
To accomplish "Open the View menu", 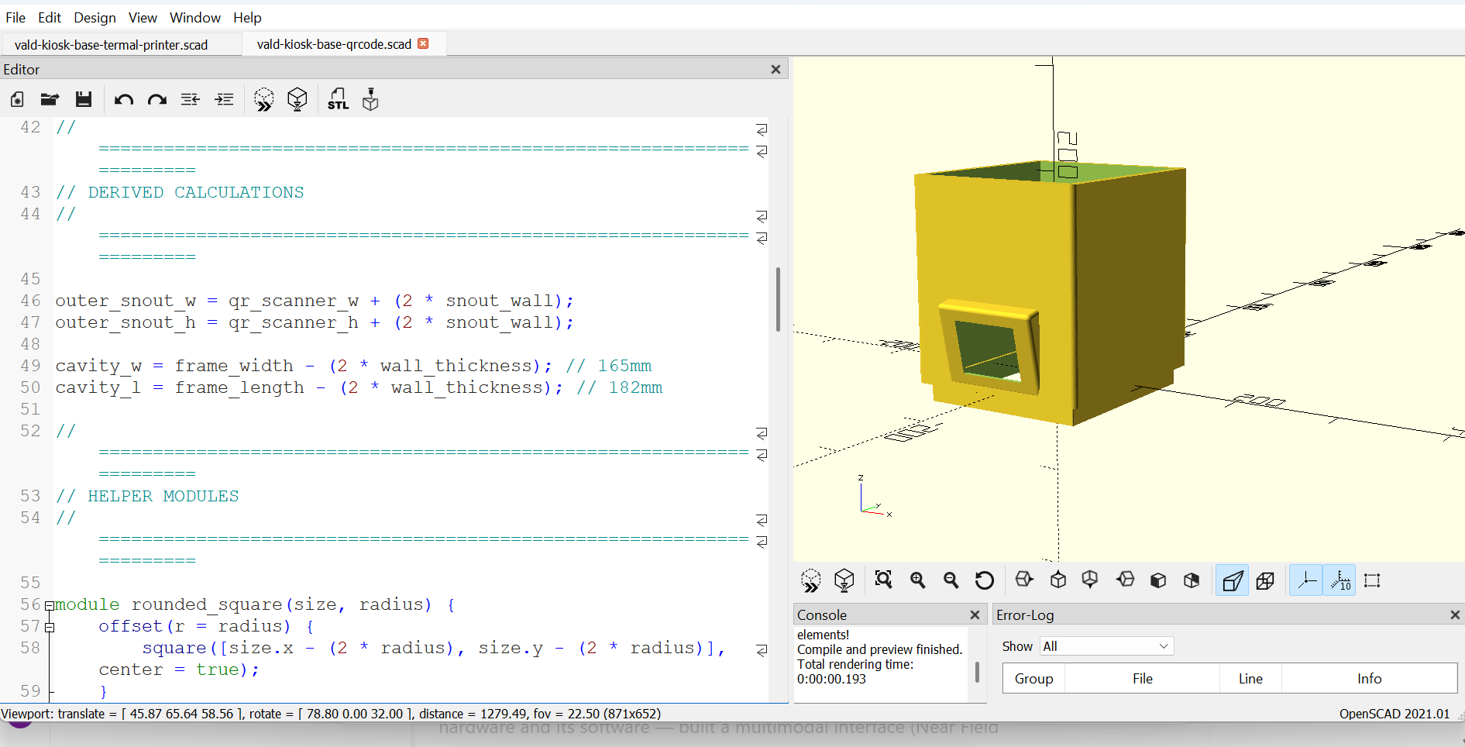I will (143, 17).
